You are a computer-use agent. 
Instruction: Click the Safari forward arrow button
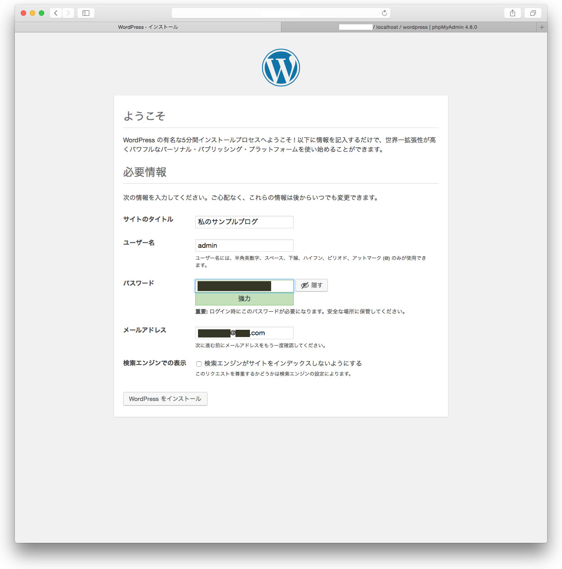click(68, 13)
